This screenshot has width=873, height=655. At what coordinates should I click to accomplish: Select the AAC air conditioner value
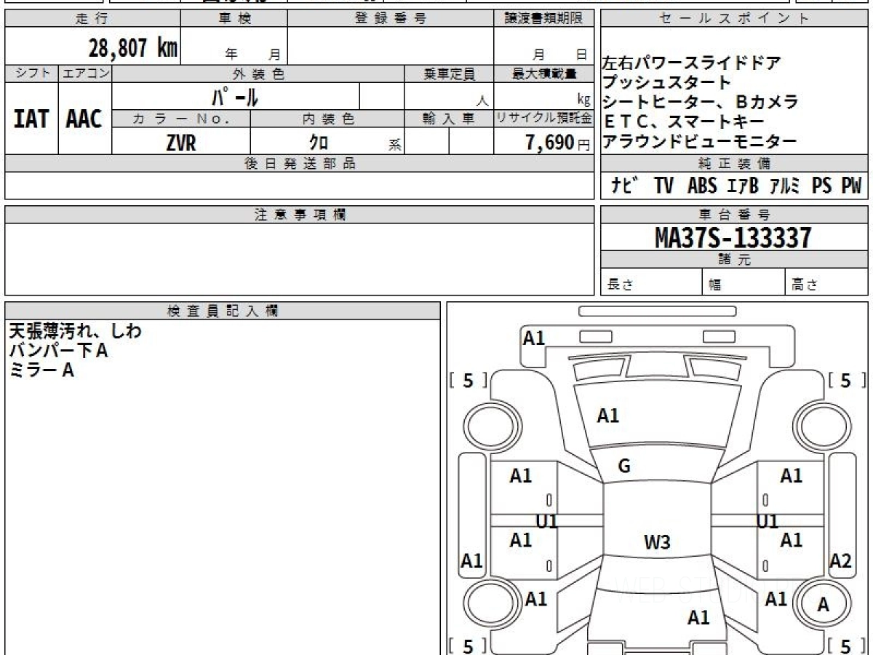(84, 119)
